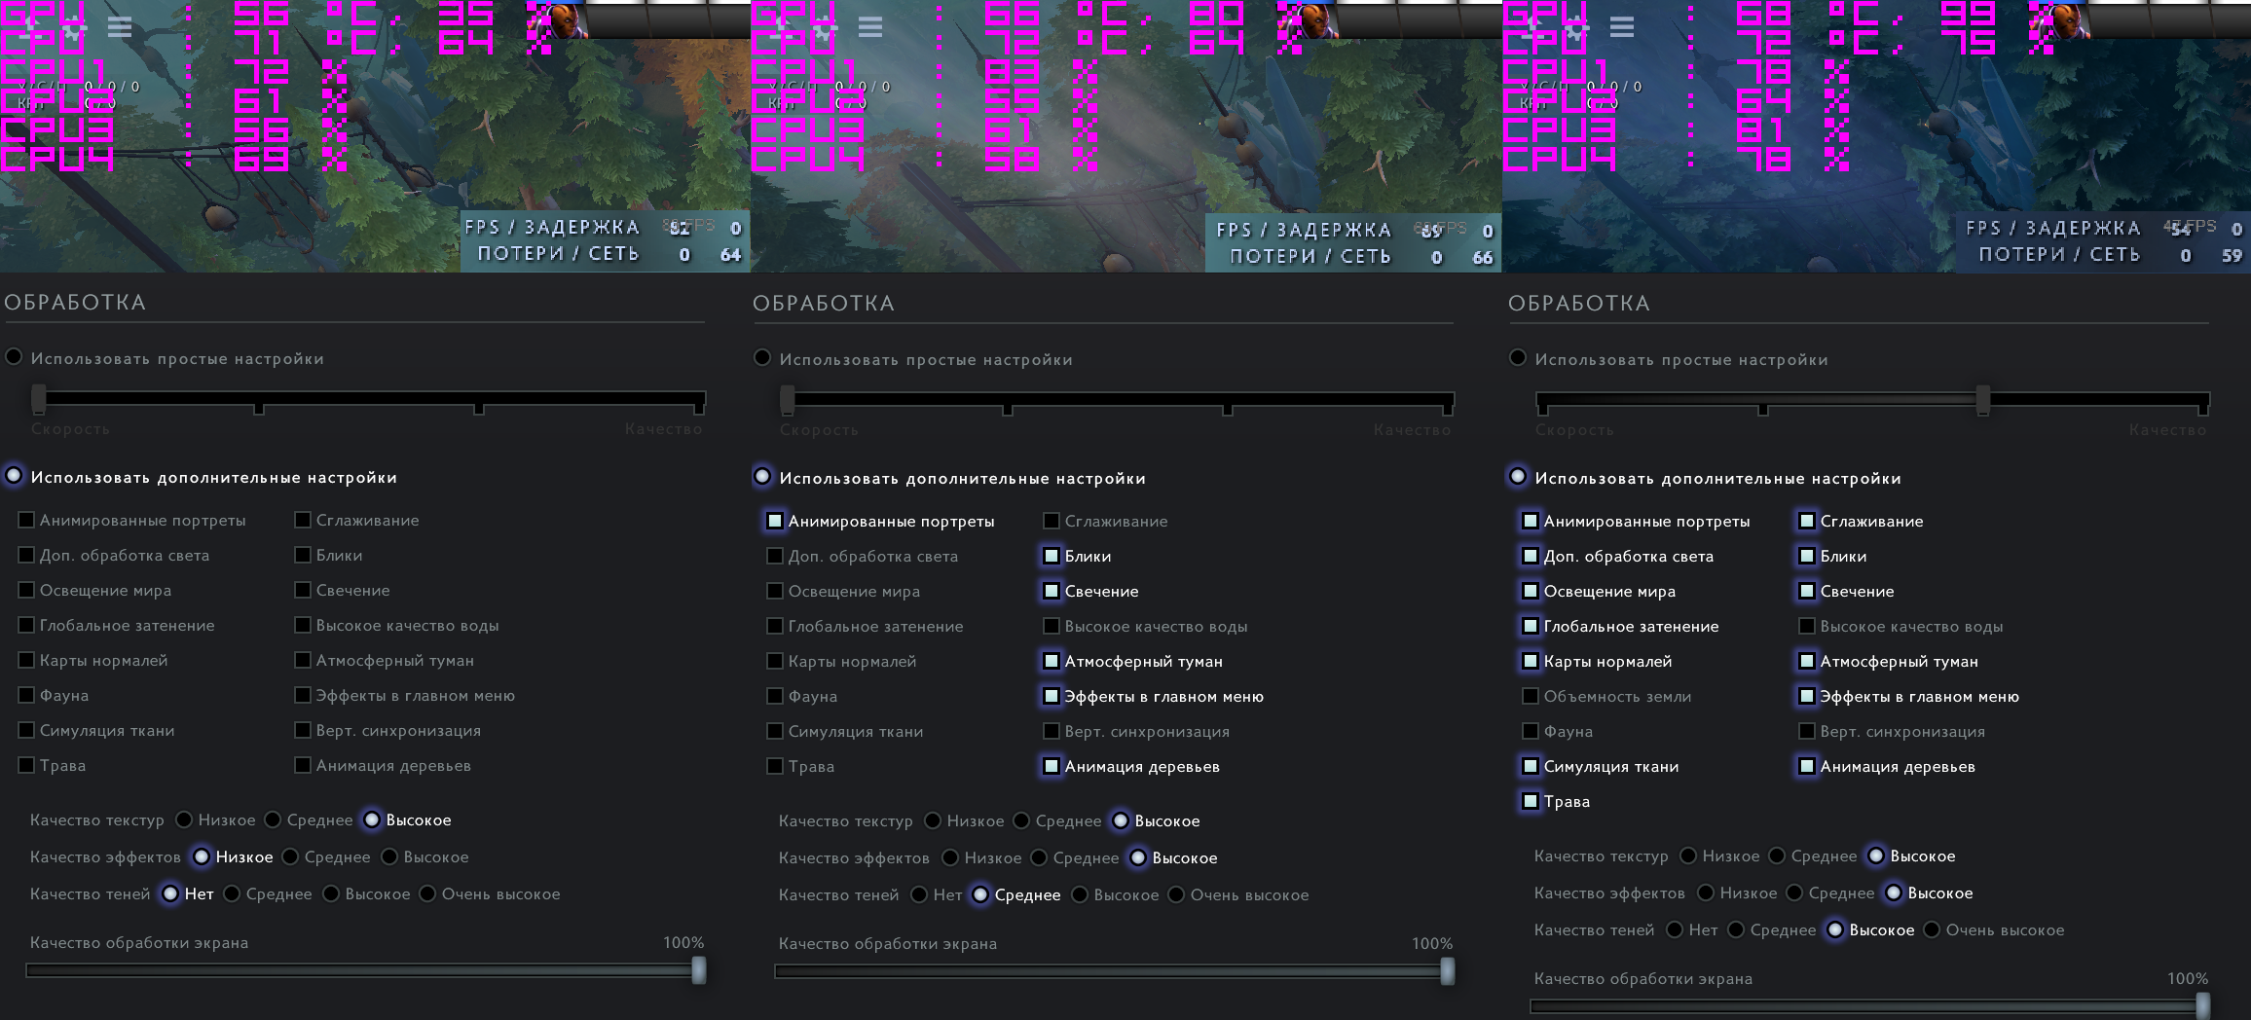Open the hamburger menu in left screenshot
This screenshot has width=2251, height=1020.
coord(120,27)
